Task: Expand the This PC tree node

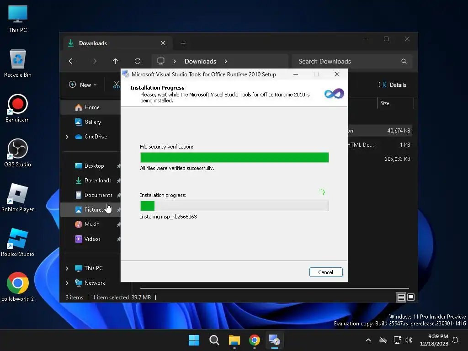Action: [x=67, y=268]
